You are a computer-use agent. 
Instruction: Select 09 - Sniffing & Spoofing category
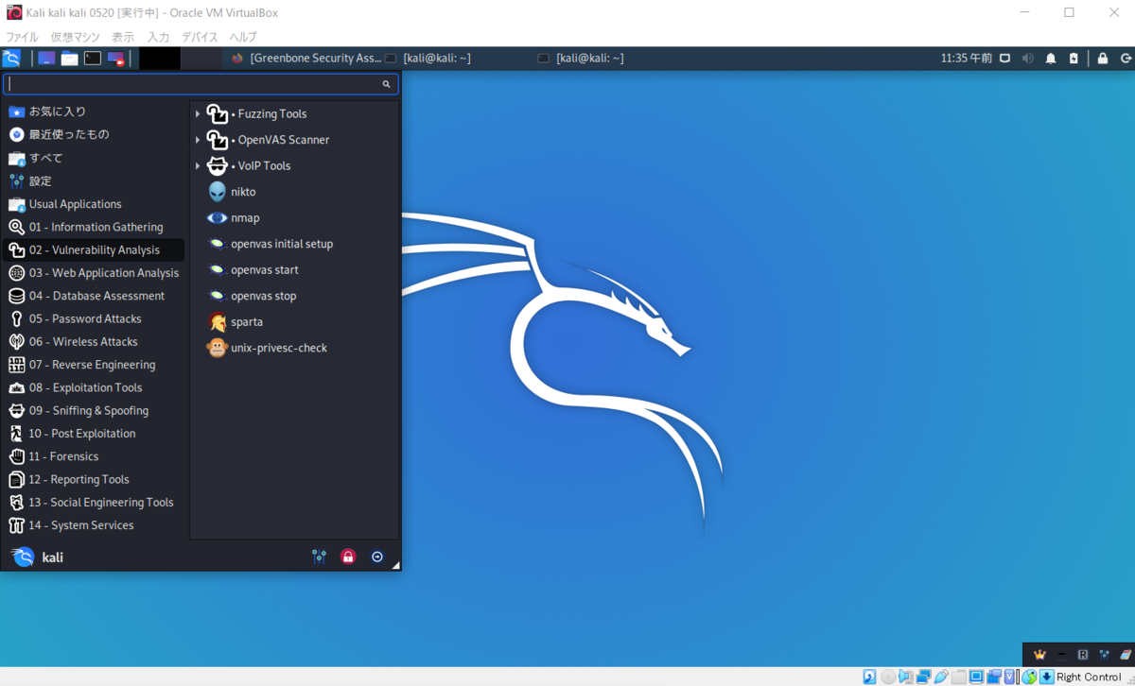pyautogui.click(x=95, y=410)
